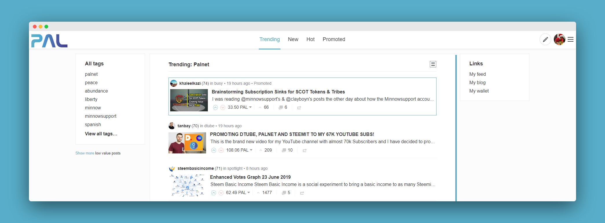The image size is (605, 223).
Task: Open the compose post pencil icon
Action: 545,39
